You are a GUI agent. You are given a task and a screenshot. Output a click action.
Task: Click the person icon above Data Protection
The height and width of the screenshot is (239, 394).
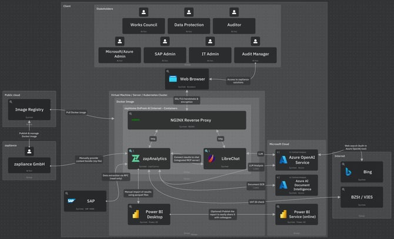(x=189, y=12)
